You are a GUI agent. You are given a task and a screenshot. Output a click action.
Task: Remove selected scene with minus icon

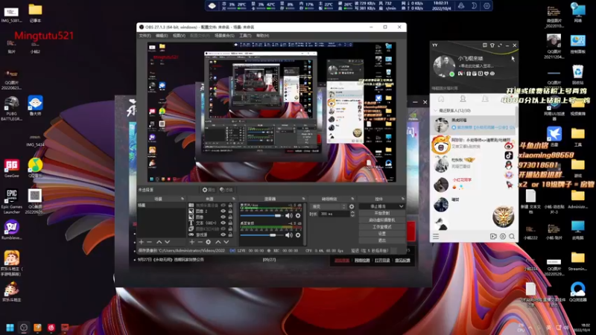[150, 242]
